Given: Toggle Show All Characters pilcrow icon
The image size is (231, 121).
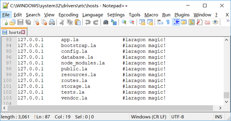Looking at the screenshot, I should pyautogui.click(x=168, y=22).
